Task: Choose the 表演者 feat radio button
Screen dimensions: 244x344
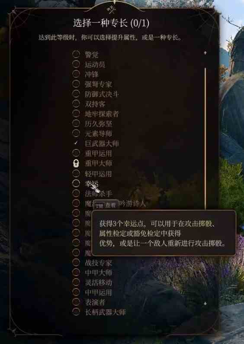Action: coord(76,302)
